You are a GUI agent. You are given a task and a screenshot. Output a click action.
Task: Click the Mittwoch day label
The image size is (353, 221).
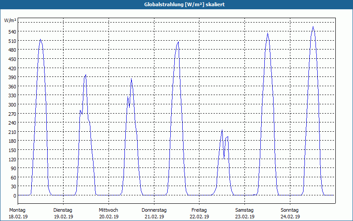pos(108,210)
